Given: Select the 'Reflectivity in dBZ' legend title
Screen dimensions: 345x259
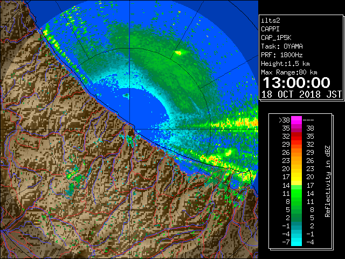Looking at the screenshot, I should click(x=328, y=181).
